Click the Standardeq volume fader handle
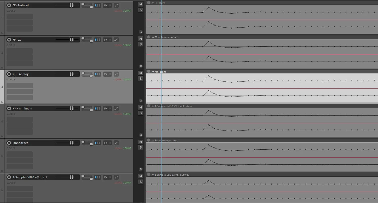 click(x=71, y=143)
